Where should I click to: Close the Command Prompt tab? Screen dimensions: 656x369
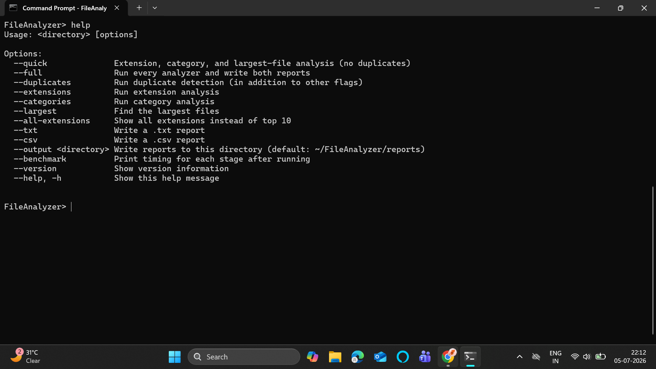click(117, 8)
